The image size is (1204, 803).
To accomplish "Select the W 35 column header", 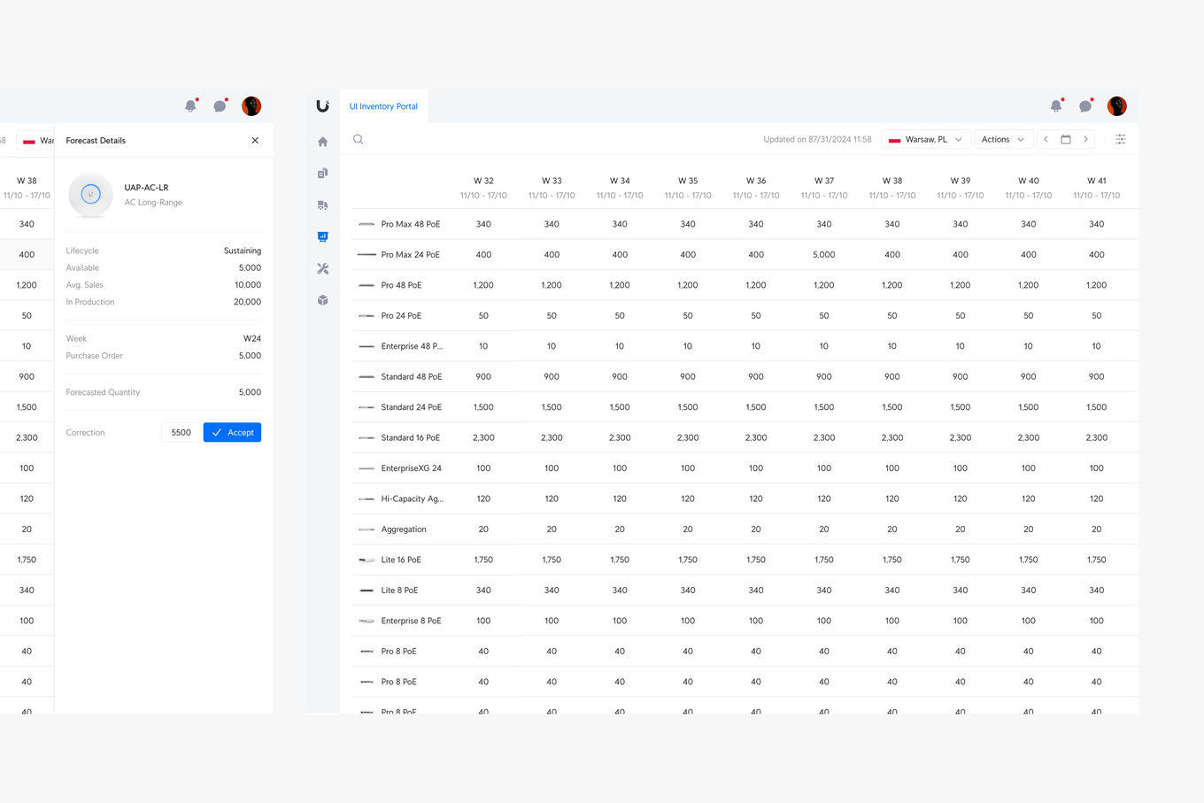I will click(x=688, y=188).
